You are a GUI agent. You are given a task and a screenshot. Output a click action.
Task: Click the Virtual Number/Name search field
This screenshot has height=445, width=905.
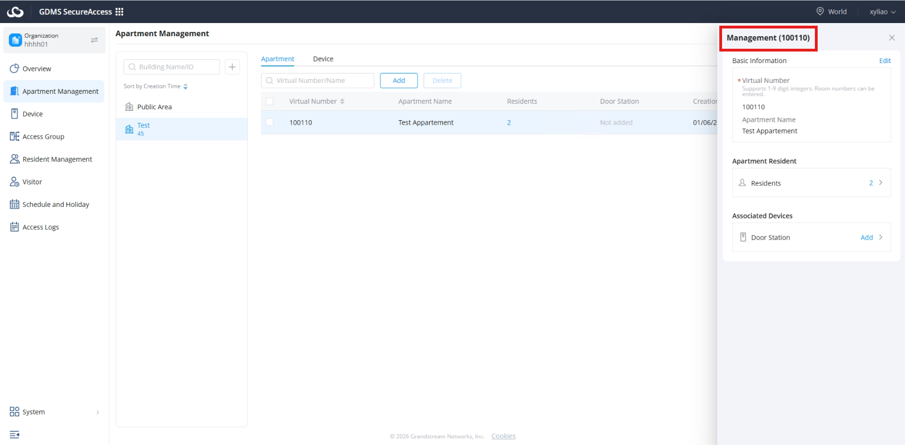point(318,81)
